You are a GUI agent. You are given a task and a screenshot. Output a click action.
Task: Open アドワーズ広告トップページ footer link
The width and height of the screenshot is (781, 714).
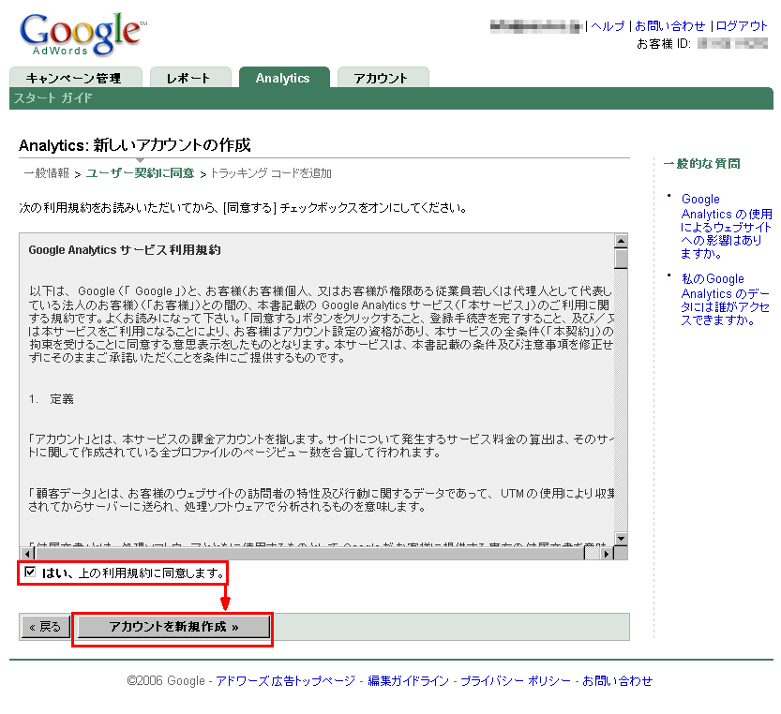[x=285, y=680]
